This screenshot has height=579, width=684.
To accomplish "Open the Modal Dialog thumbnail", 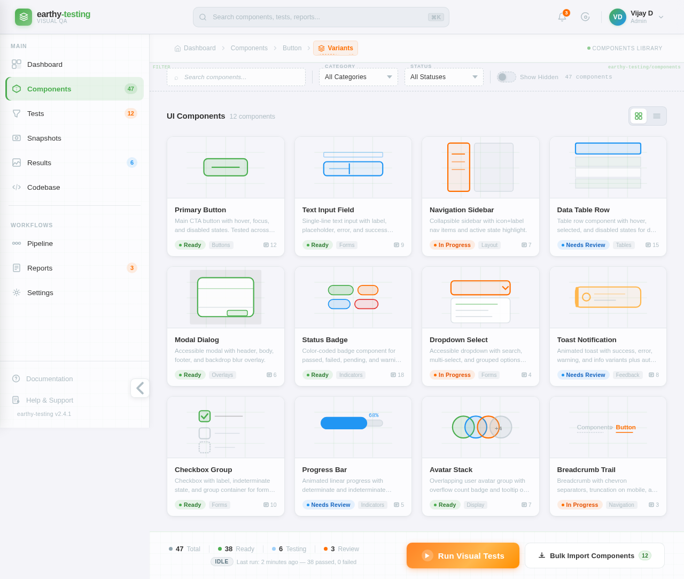I will point(226,297).
